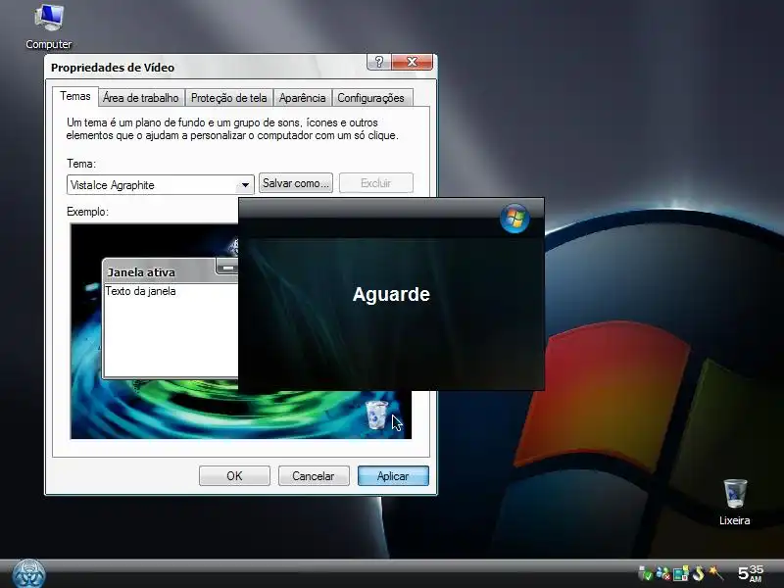Screen dimensions: 784x588
Task: Click the Safely Remove Hardware tray icon
Action: (x=646, y=573)
